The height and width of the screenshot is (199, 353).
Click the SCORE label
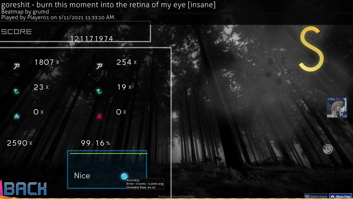[x=16, y=32]
